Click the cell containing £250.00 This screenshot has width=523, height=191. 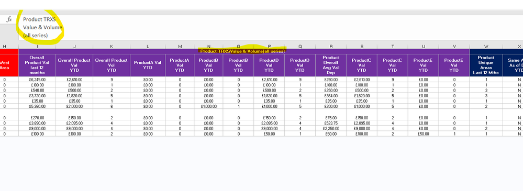331,91
